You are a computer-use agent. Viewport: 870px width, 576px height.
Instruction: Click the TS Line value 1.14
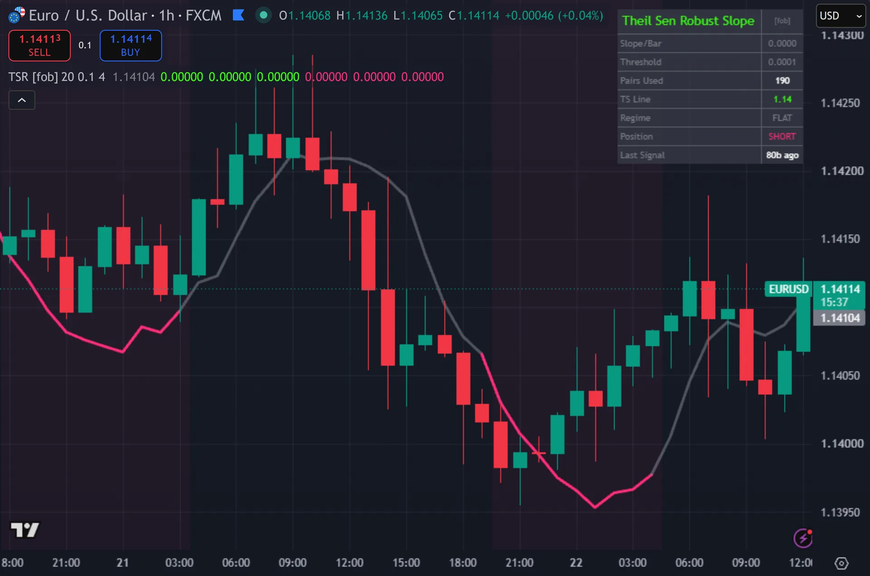click(782, 99)
